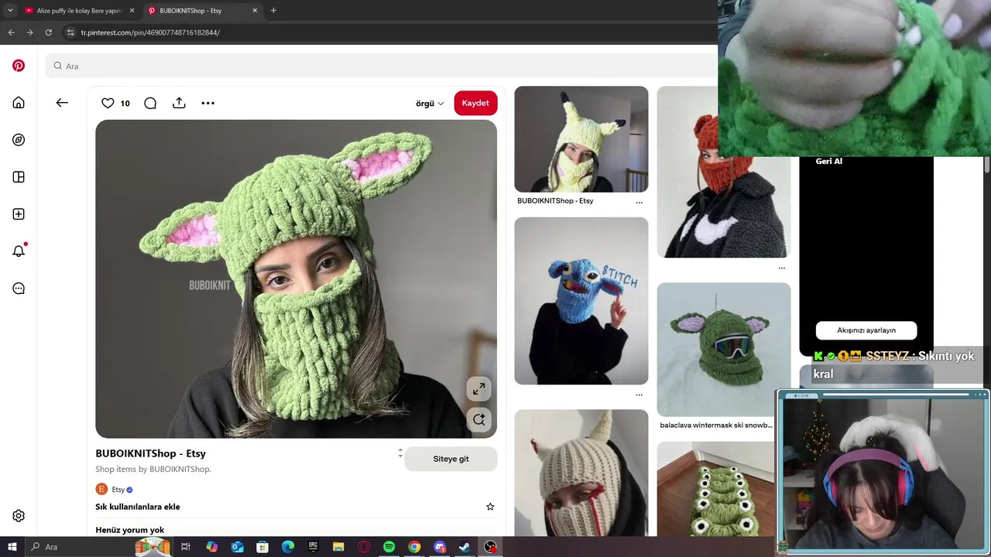This screenshot has width=991, height=557.
Task: Click balaclava wintermask ski snowb... caption
Action: [715, 425]
